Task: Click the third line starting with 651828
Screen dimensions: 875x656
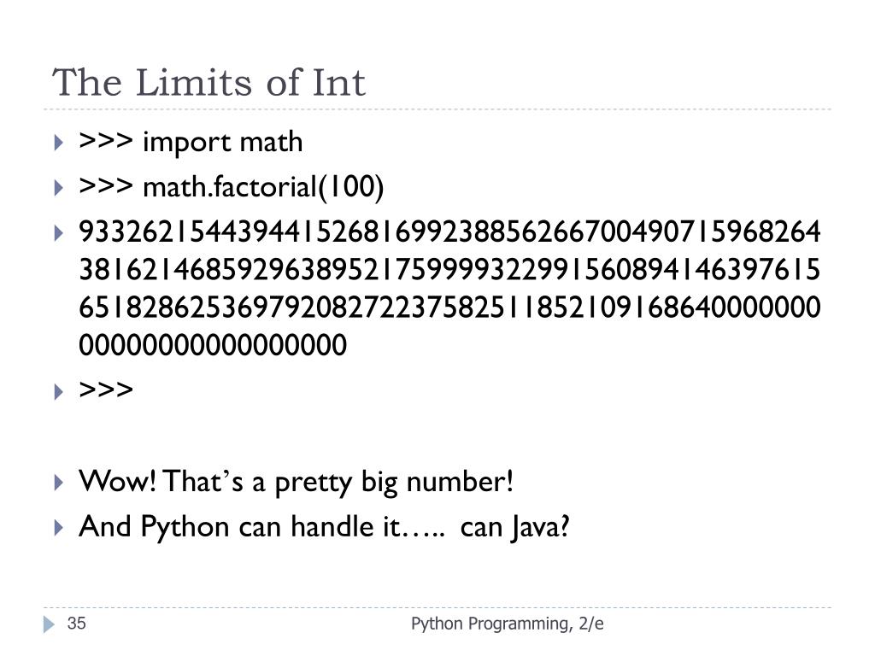Action: [x=449, y=307]
